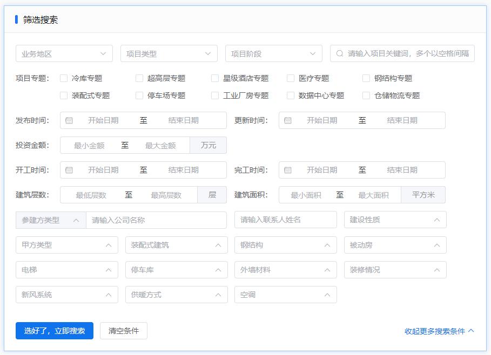491x355 pixels.
Task: Select the 钢结构专题 checkbox
Action: tap(366, 78)
